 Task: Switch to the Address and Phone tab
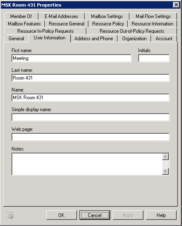tap(94, 39)
